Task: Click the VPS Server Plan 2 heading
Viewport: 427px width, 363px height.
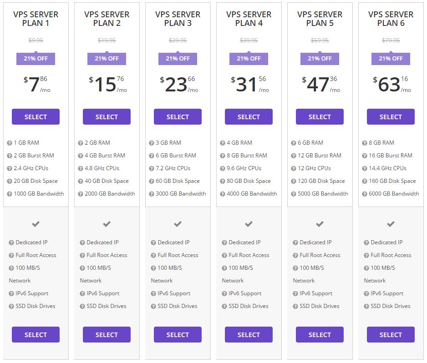Action: coord(107,19)
